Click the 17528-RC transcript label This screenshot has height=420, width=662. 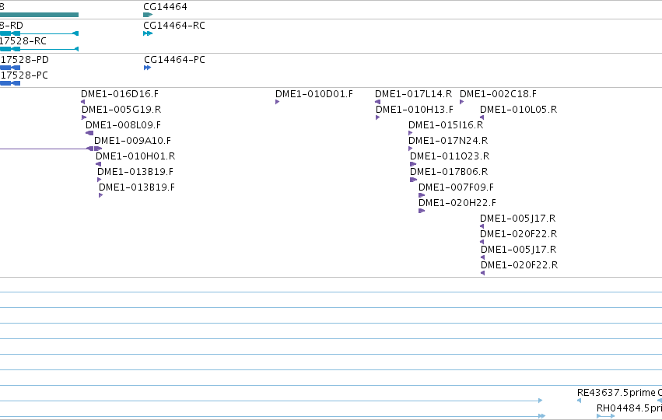[23, 41]
